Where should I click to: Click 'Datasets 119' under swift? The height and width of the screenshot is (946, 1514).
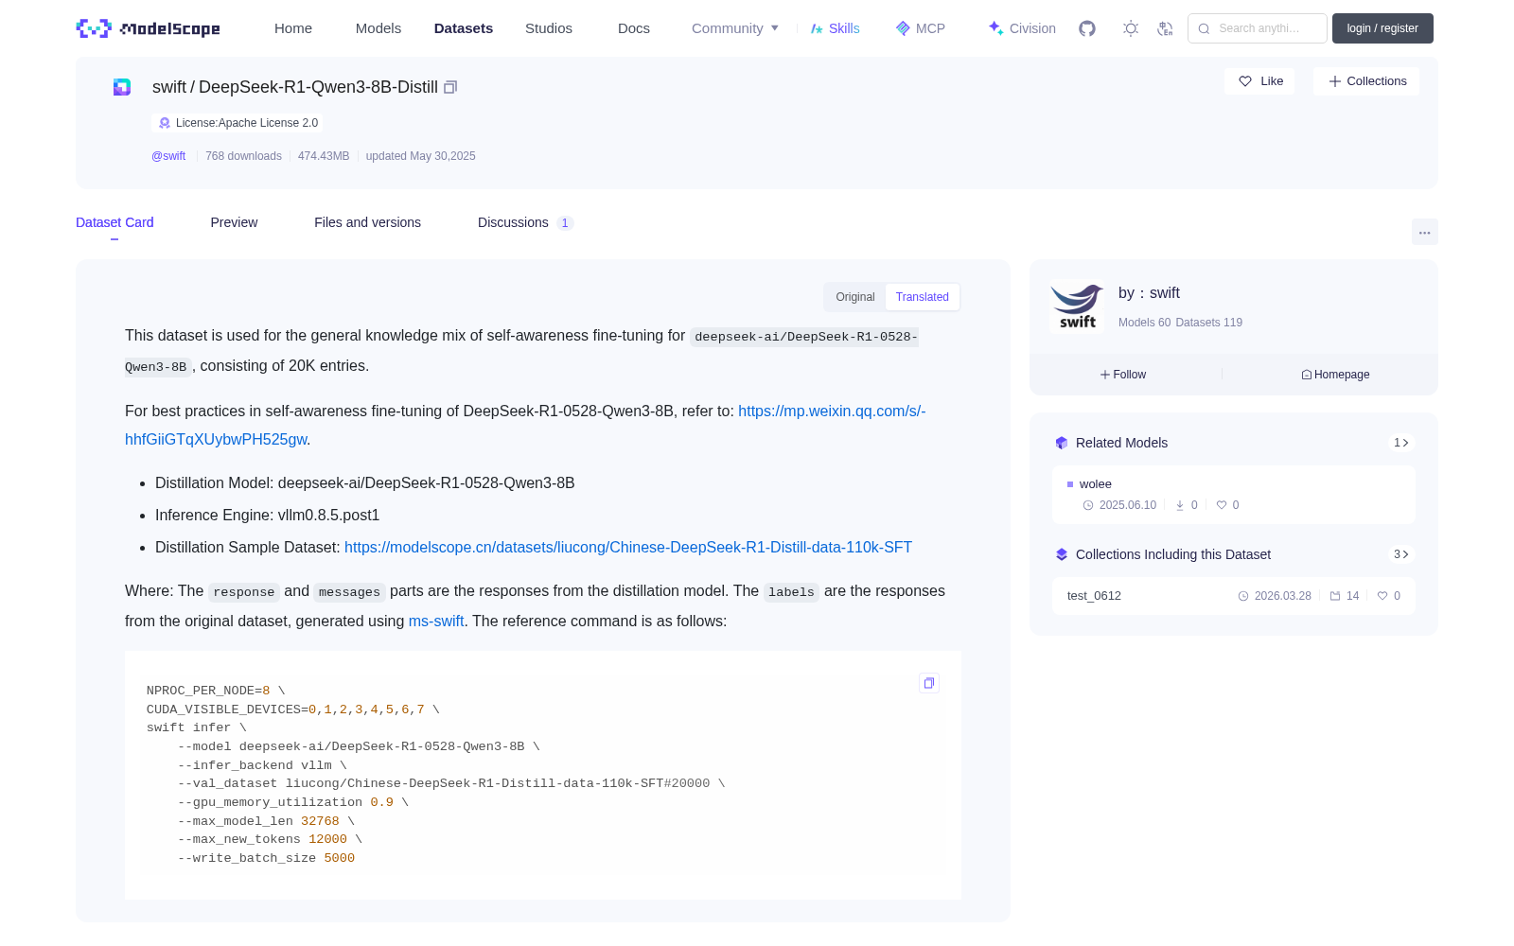point(1208,323)
